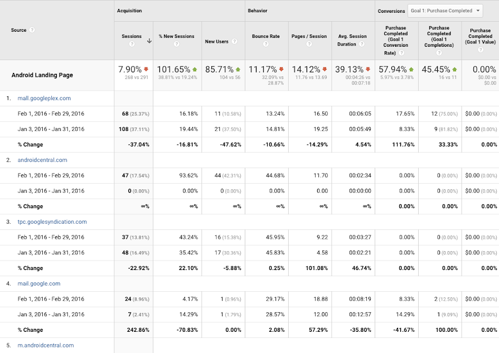499x353 pixels.
Task: Click the sort arrow in Sessions column
Action: click(x=149, y=41)
